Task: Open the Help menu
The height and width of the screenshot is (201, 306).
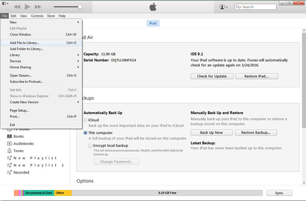Action: click(x=62, y=16)
